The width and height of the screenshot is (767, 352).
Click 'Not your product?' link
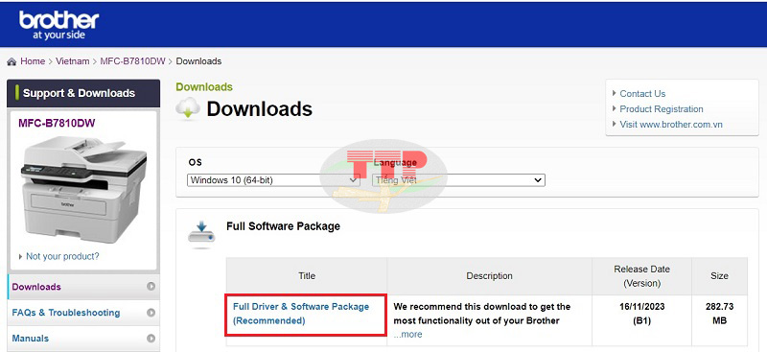[x=62, y=256]
